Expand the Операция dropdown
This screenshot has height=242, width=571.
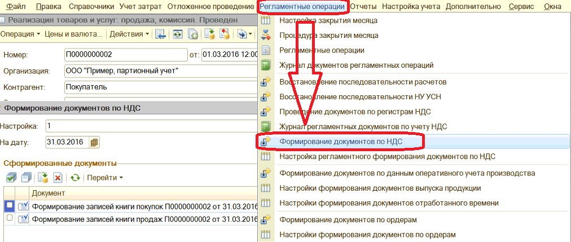coord(21,34)
